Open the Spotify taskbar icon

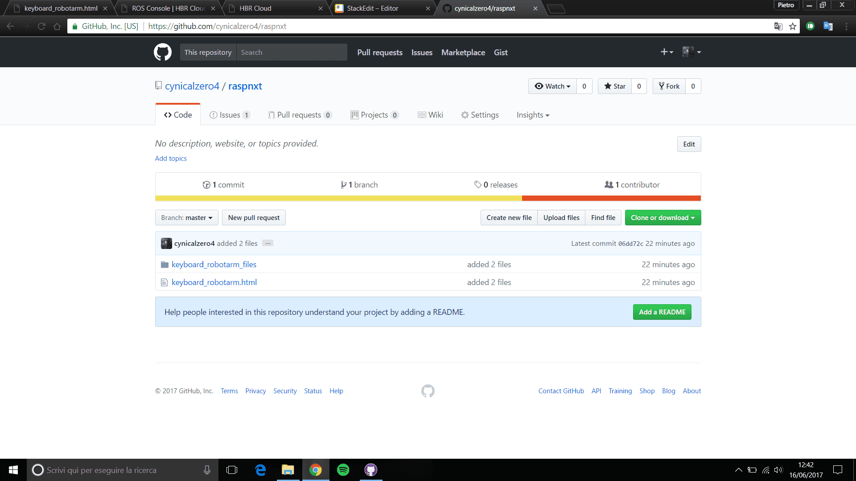click(343, 470)
